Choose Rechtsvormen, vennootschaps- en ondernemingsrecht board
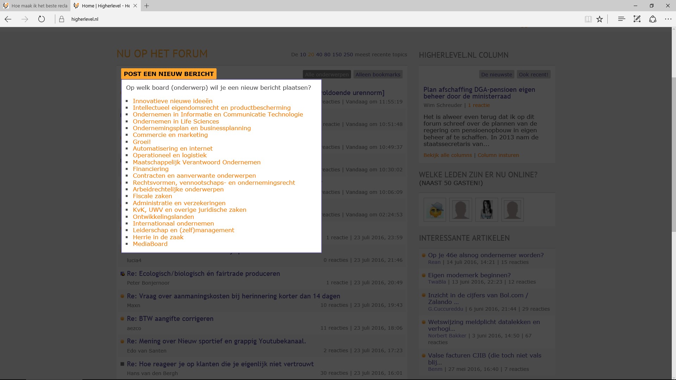The width and height of the screenshot is (676, 380). [x=214, y=183]
